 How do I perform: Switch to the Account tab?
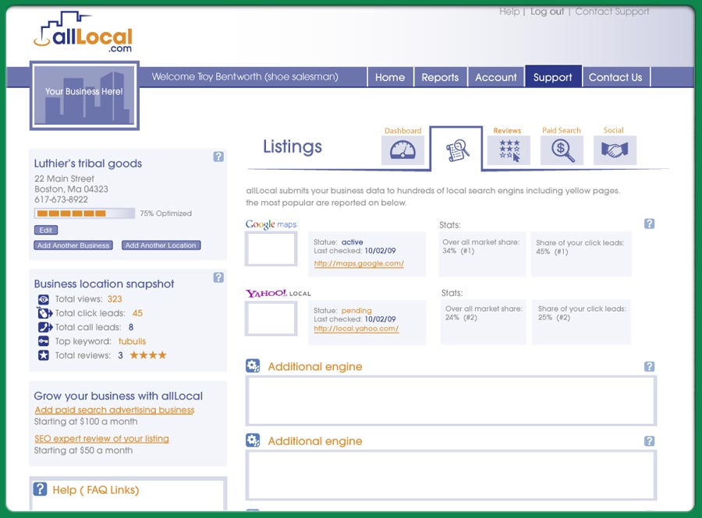pos(496,77)
